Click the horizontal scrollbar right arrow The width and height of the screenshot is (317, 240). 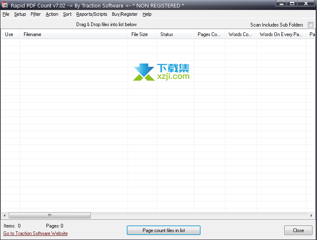311,216
